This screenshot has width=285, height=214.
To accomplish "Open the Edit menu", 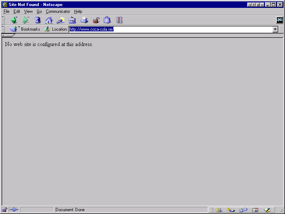I will (17, 11).
